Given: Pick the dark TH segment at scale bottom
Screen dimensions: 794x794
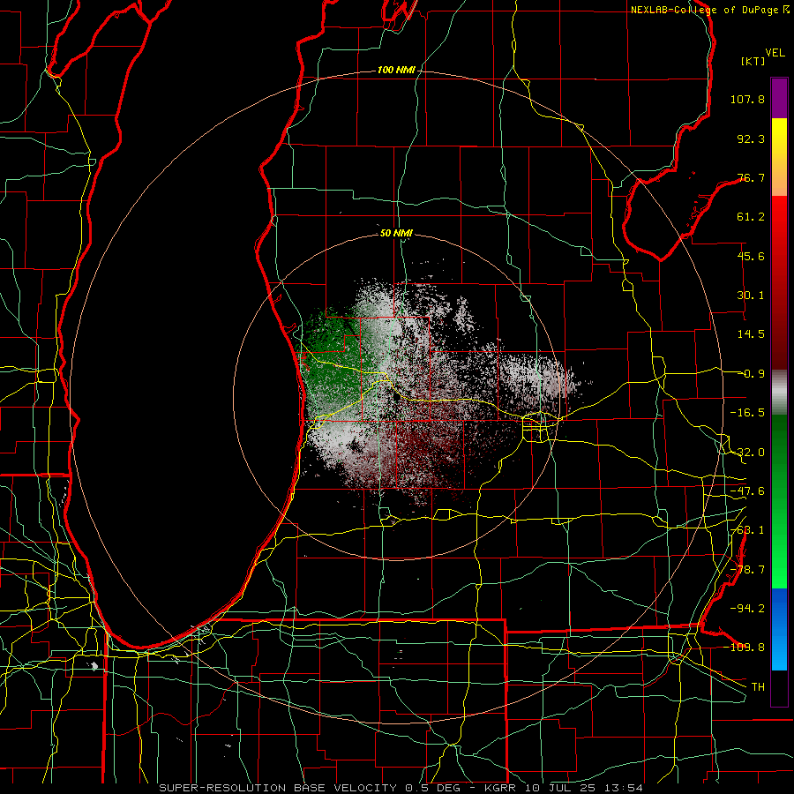Looking at the screenshot, I should pyautogui.click(x=779, y=687).
